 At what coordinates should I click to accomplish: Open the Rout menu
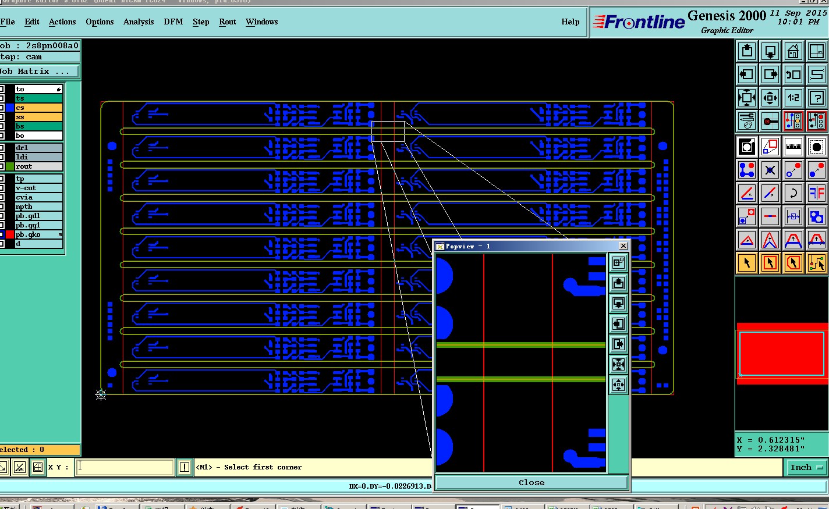click(228, 22)
